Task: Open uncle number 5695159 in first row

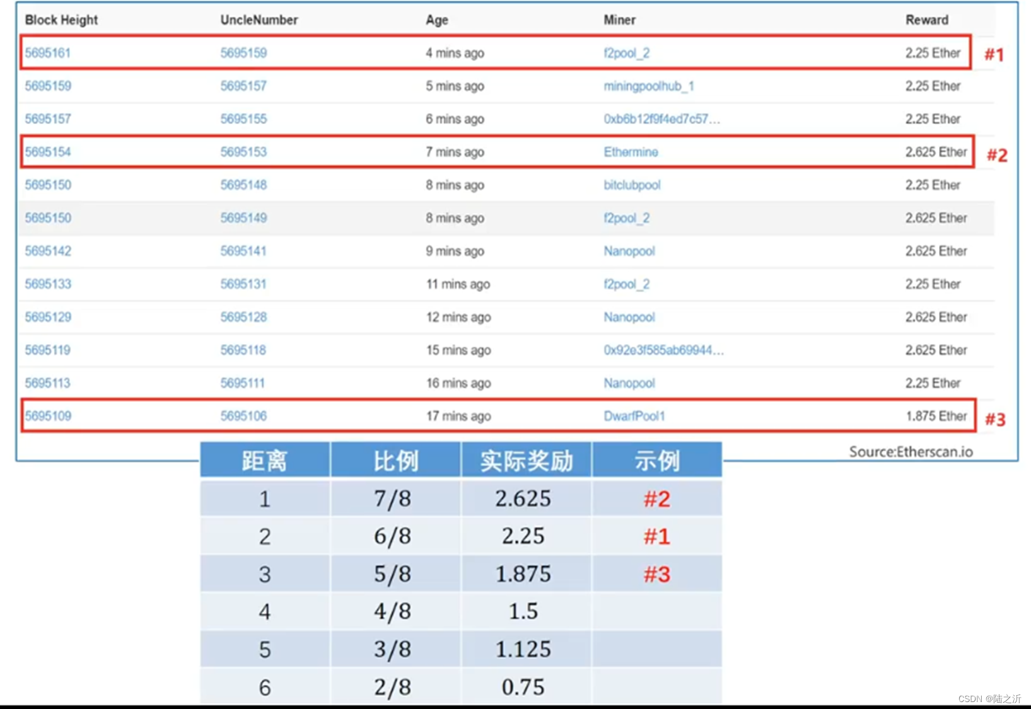Action: [x=243, y=53]
